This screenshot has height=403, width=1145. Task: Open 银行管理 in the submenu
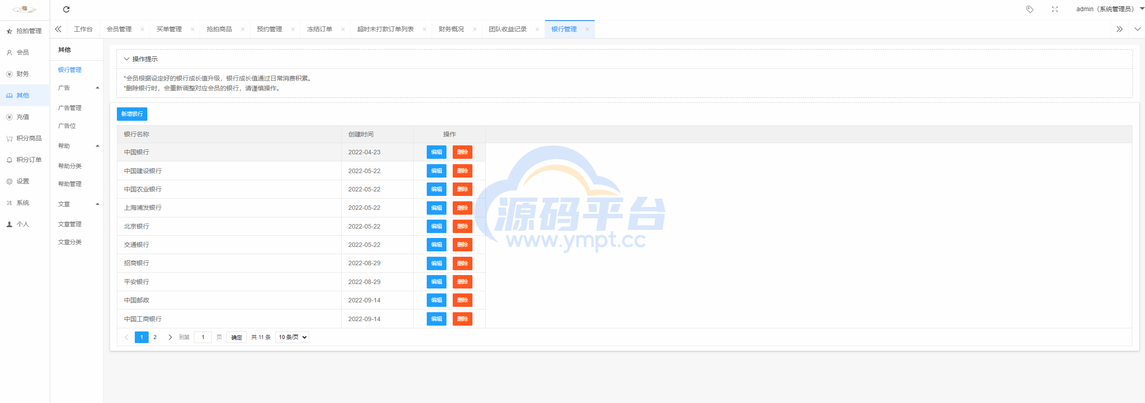70,70
